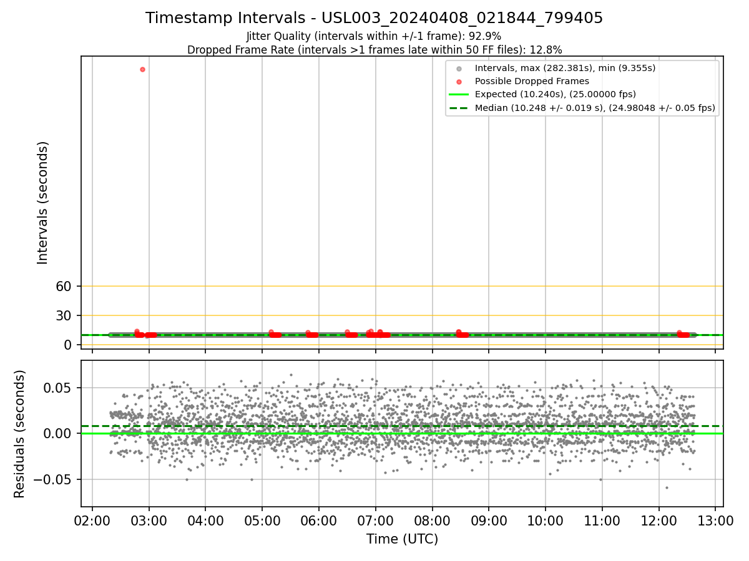
Task: Click the x-axis tick label '04:00'
Action: [205, 520]
